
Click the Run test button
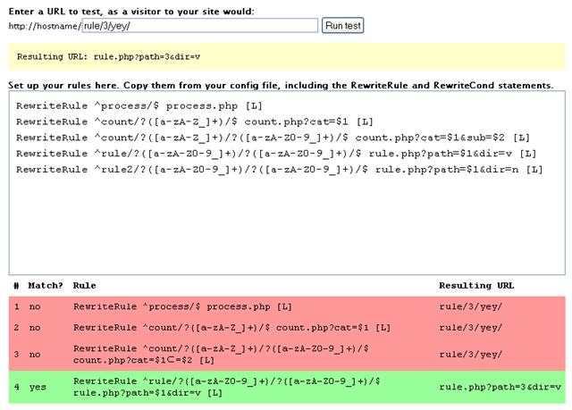pos(342,26)
